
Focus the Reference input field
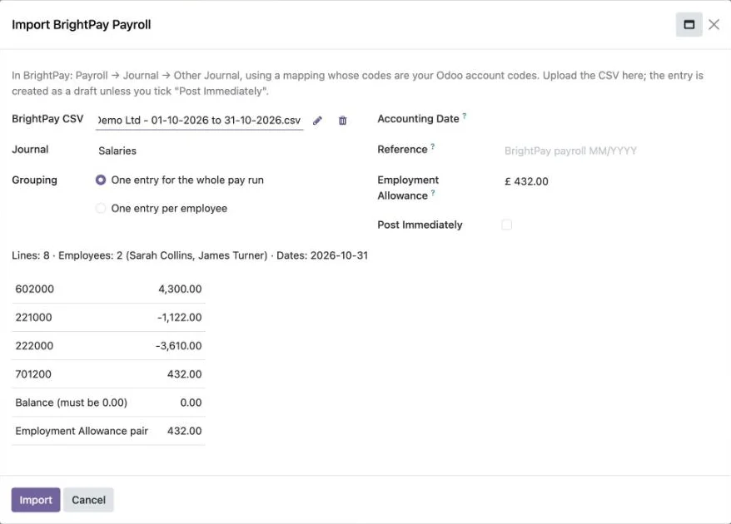(x=611, y=151)
